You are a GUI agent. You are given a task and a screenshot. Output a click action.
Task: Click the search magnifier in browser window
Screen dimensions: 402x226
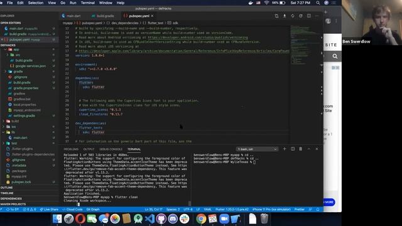tap(335, 56)
